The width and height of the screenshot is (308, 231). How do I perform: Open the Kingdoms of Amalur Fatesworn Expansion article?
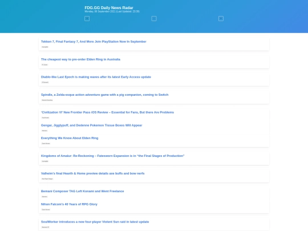tap(112, 156)
